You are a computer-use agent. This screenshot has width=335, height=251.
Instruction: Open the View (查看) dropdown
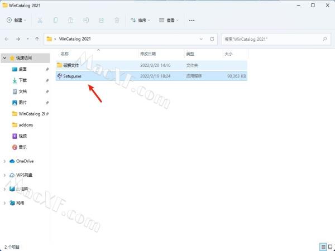pyautogui.click(x=169, y=20)
